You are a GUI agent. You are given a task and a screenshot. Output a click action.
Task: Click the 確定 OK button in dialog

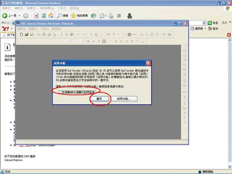[x=99, y=99]
